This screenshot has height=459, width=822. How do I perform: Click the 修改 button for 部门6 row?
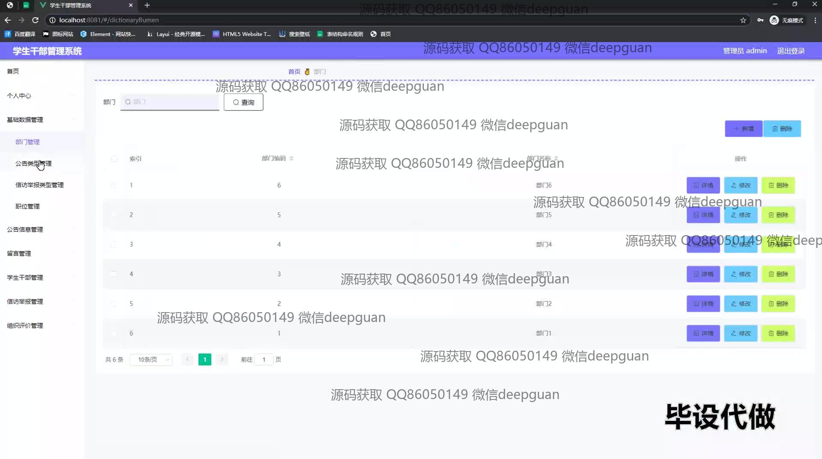pos(741,185)
